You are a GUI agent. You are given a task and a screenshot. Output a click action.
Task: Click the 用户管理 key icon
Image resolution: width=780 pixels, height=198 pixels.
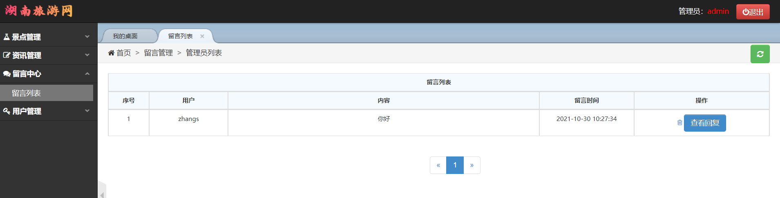(x=7, y=111)
